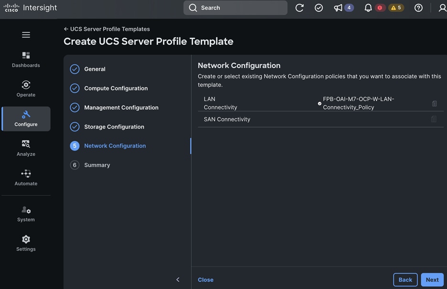Open the requests checkmark icon
Viewport: 447px width, 289px height.
(x=319, y=8)
